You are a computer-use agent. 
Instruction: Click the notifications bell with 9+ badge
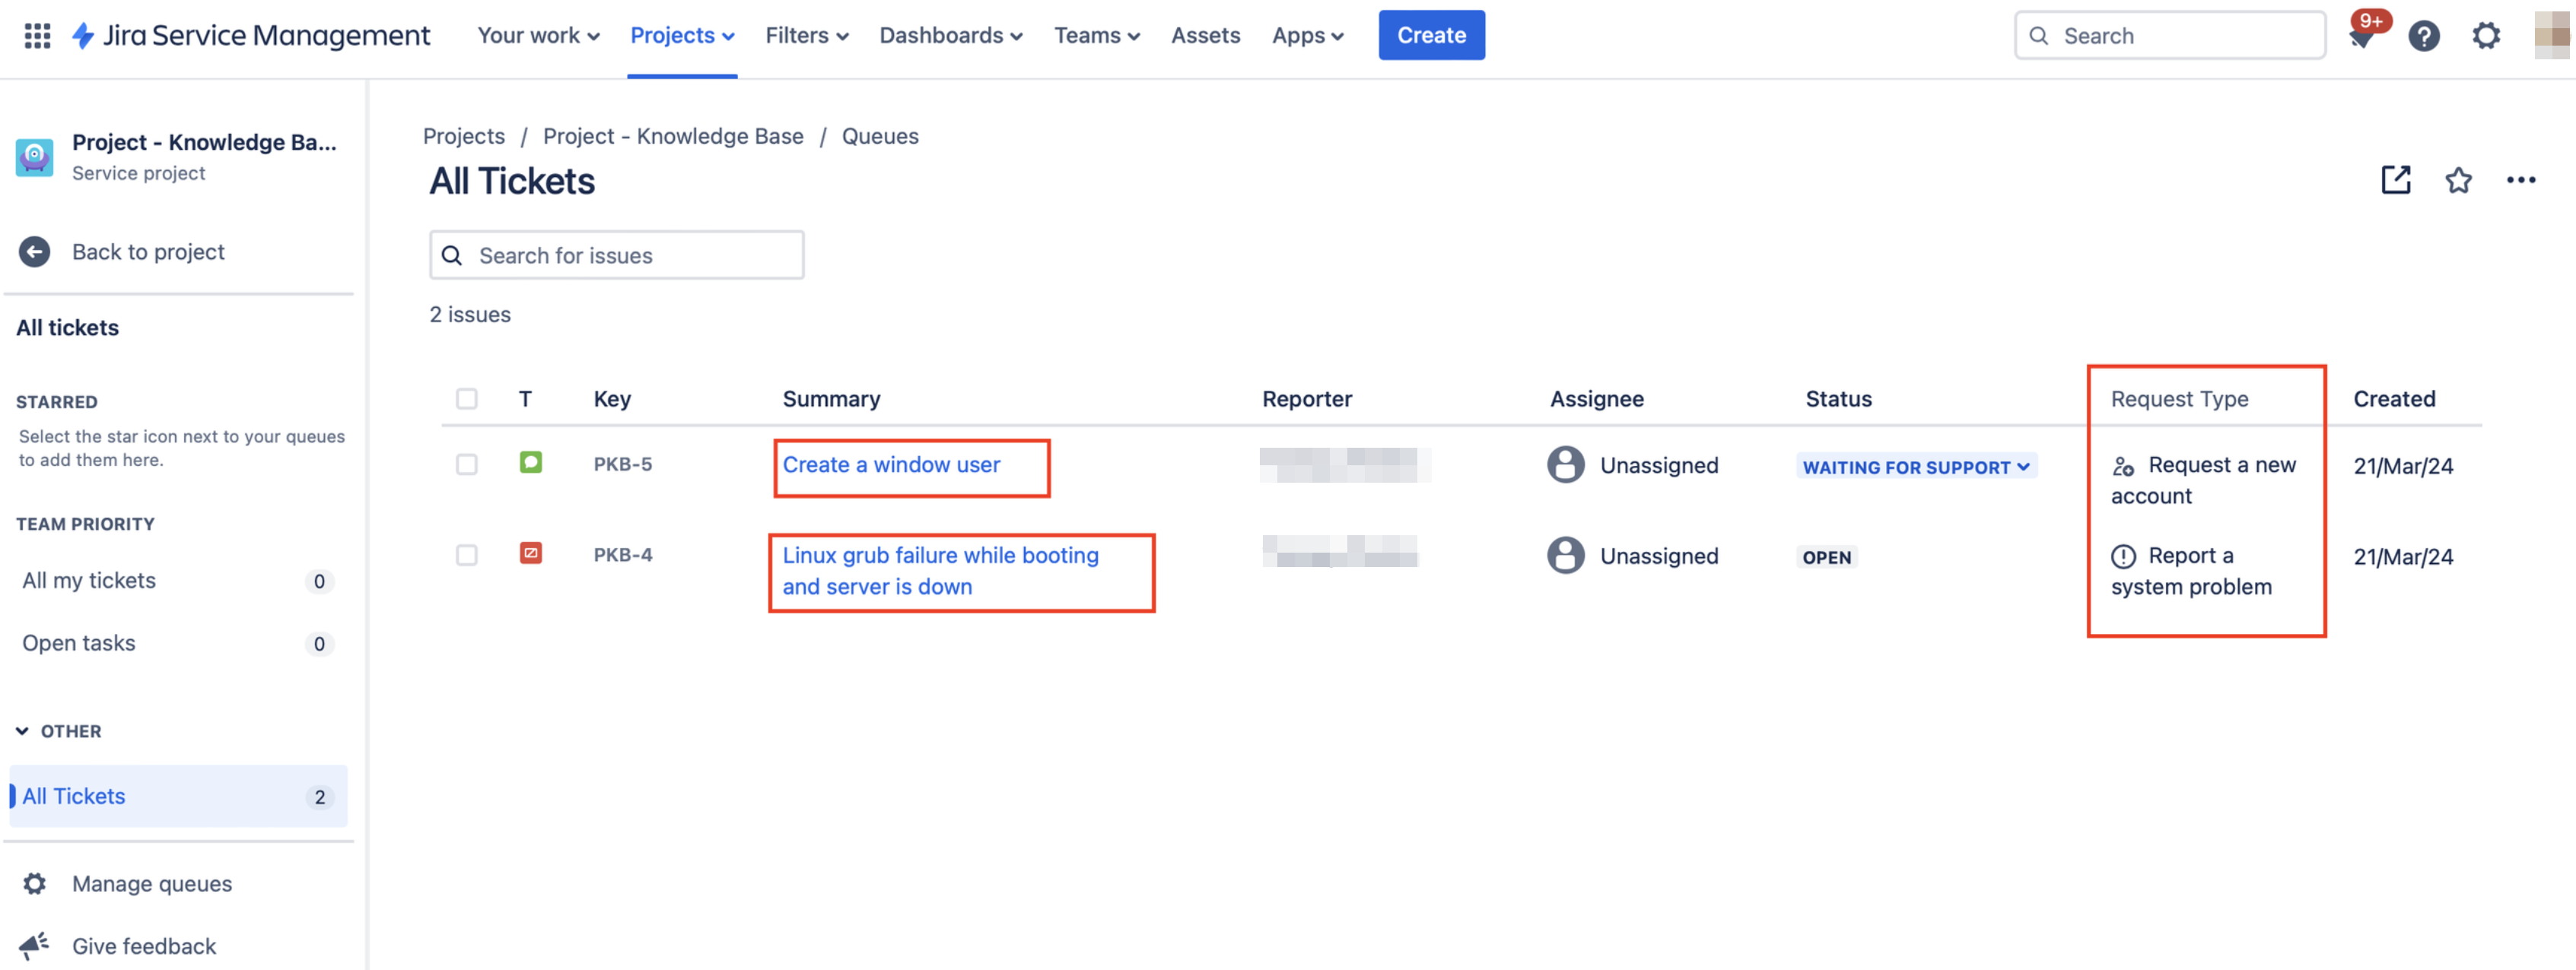pos(2362,36)
